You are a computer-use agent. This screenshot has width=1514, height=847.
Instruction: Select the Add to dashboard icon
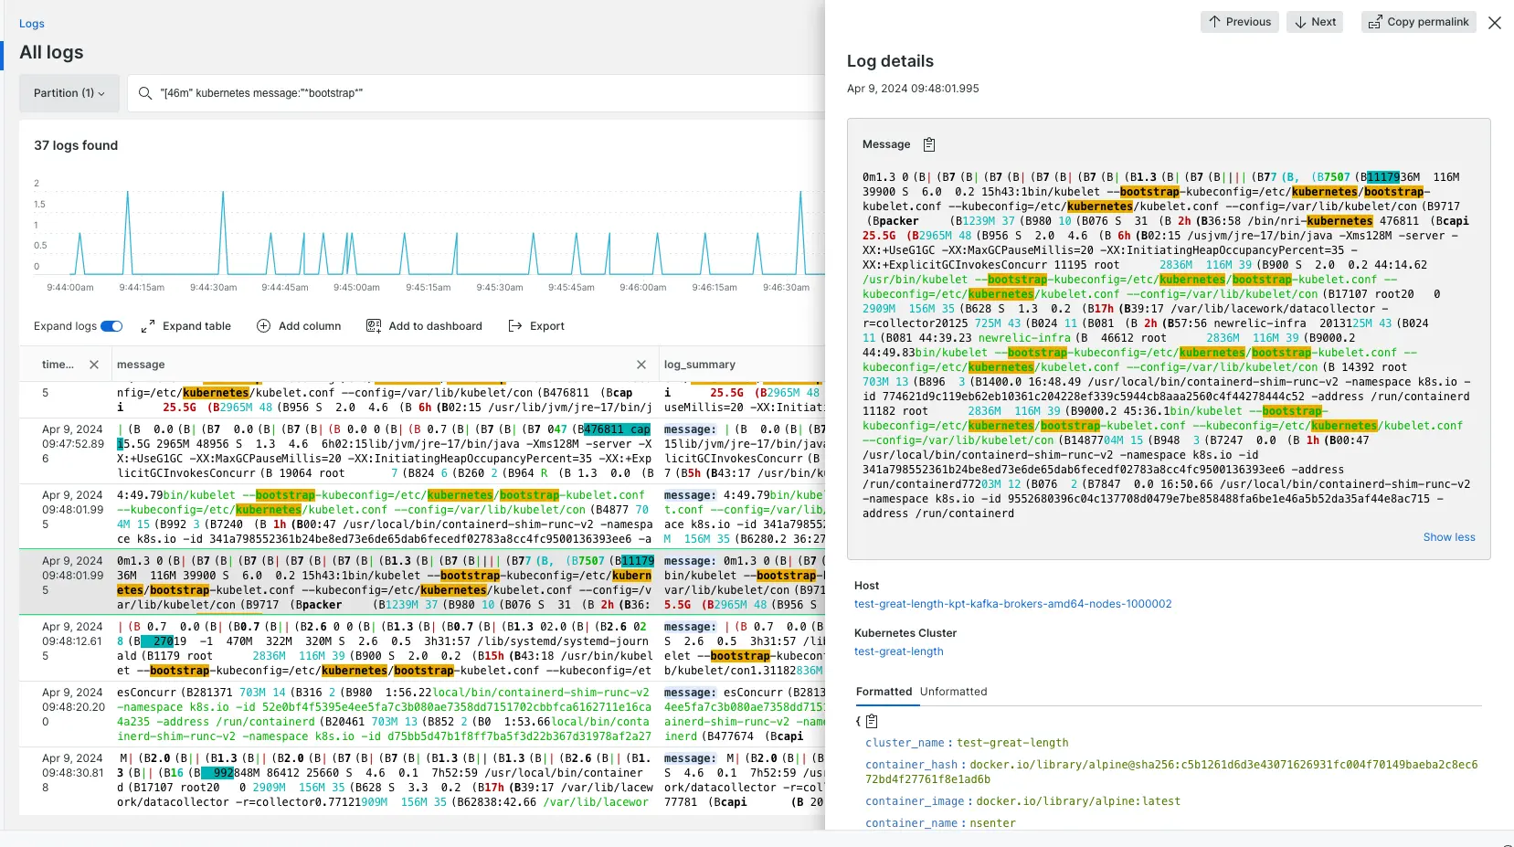(374, 325)
